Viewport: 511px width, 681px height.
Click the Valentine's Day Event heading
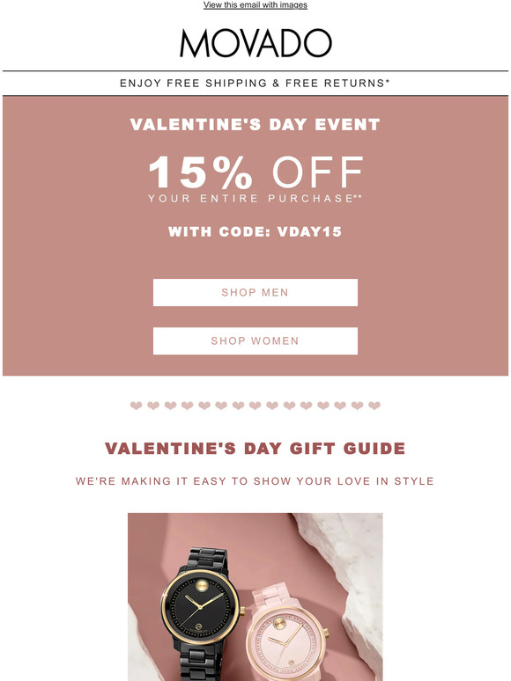coord(255,125)
